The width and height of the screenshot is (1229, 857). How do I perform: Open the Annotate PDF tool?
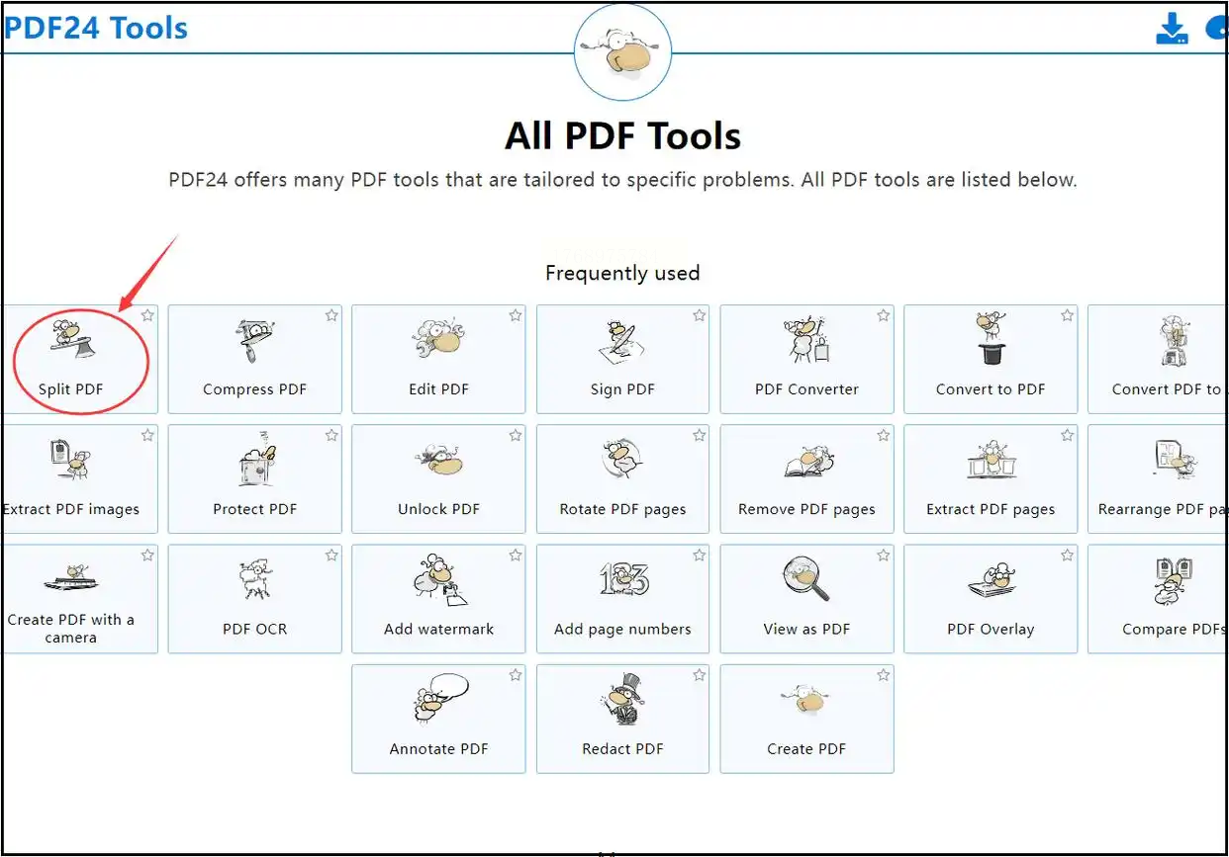click(438, 719)
